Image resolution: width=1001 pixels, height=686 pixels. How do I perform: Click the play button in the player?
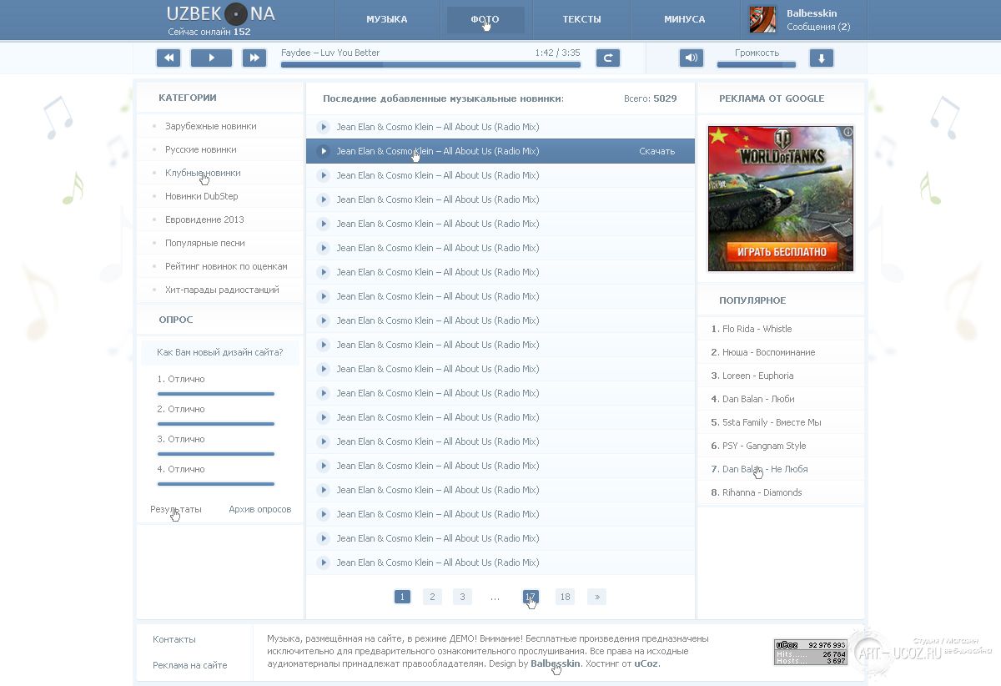coord(211,58)
